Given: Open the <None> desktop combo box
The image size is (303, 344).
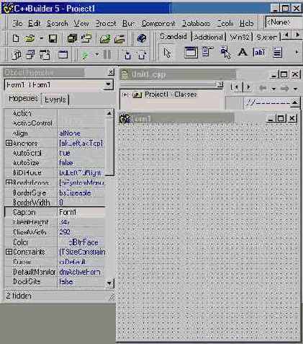Looking at the screenshot, I should coord(284,22).
